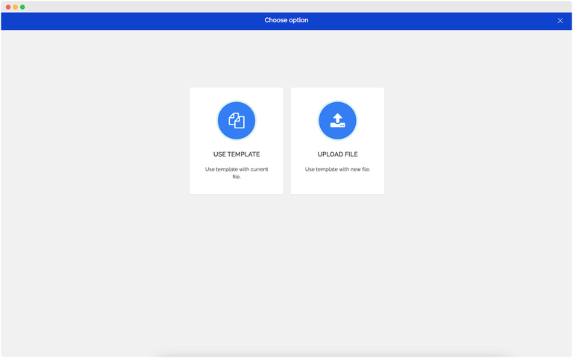This screenshot has width=573, height=358.
Task: Click 'Use template with new file.' description
Action: pos(337,169)
